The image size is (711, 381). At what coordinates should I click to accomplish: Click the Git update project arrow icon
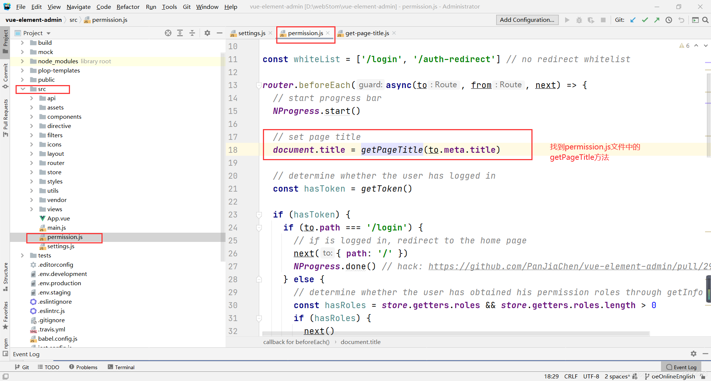click(633, 20)
